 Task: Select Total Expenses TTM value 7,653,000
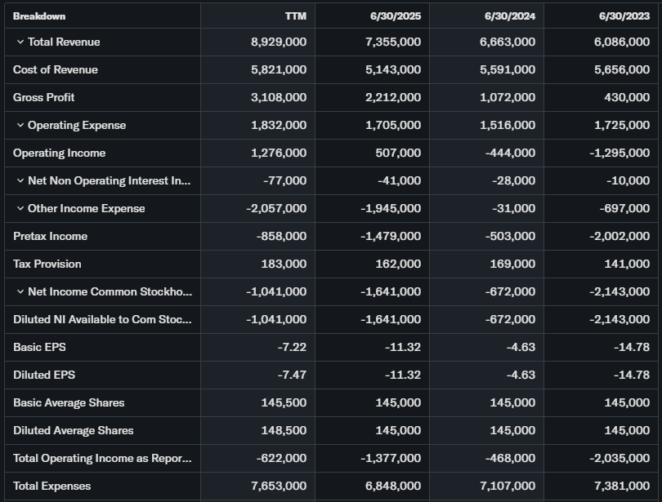pyautogui.click(x=279, y=486)
